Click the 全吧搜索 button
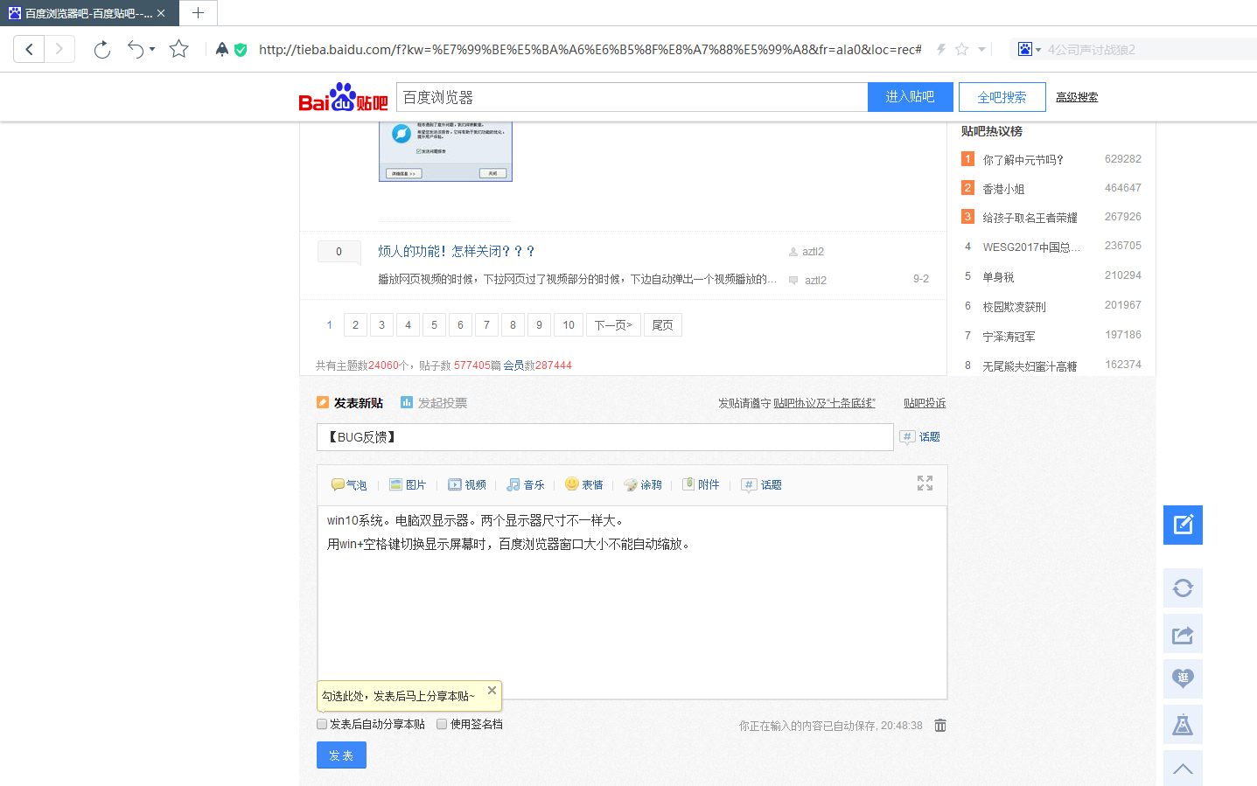The width and height of the screenshot is (1257, 786). tap(1002, 97)
